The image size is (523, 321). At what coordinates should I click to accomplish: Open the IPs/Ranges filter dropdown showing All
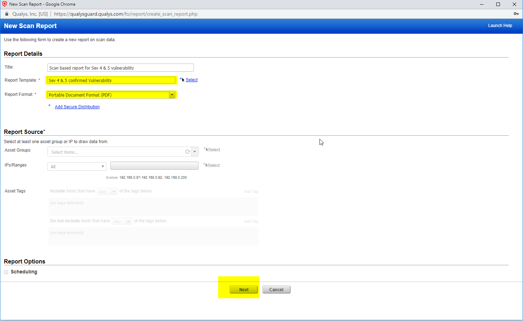102,166
